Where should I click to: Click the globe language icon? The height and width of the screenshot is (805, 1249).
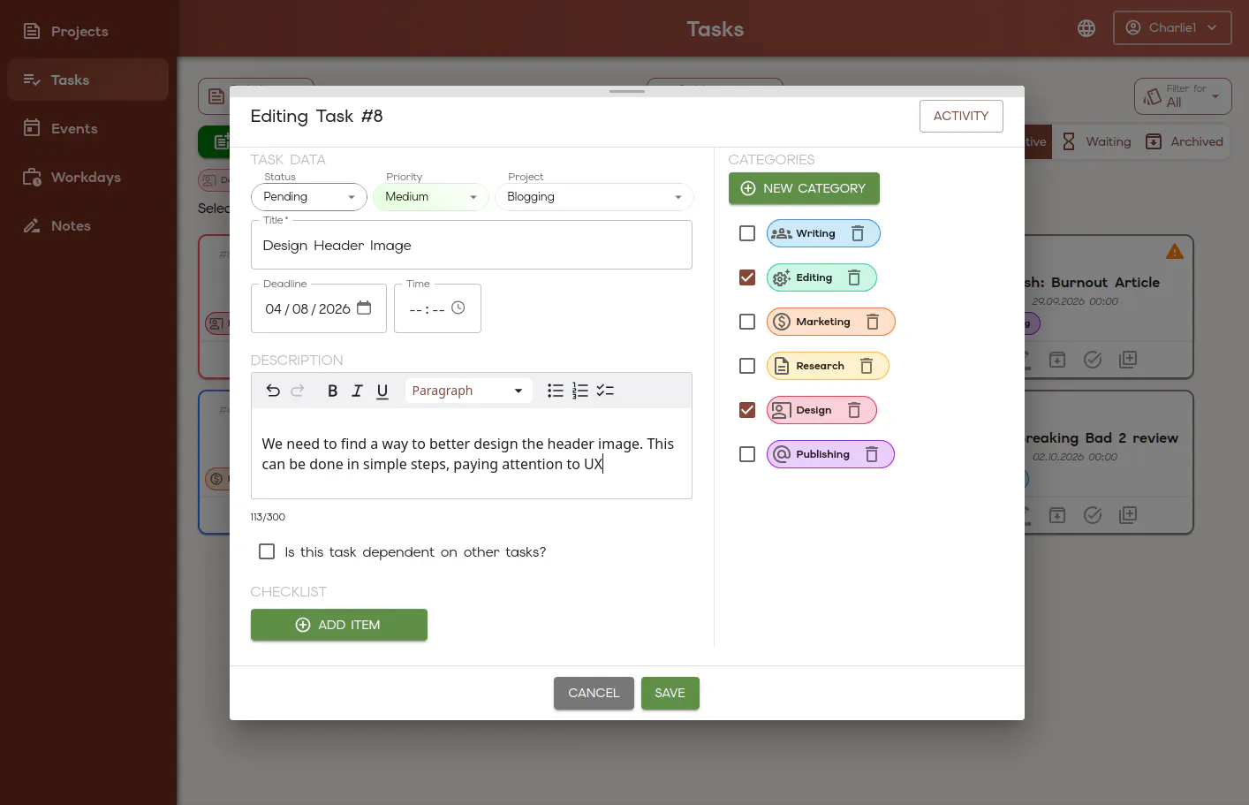tap(1086, 28)
